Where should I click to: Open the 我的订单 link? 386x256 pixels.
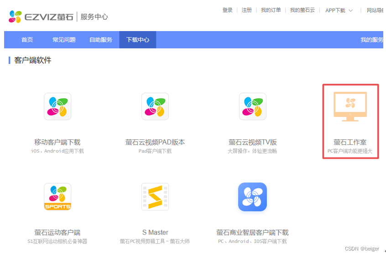click(x=271, y=10)
